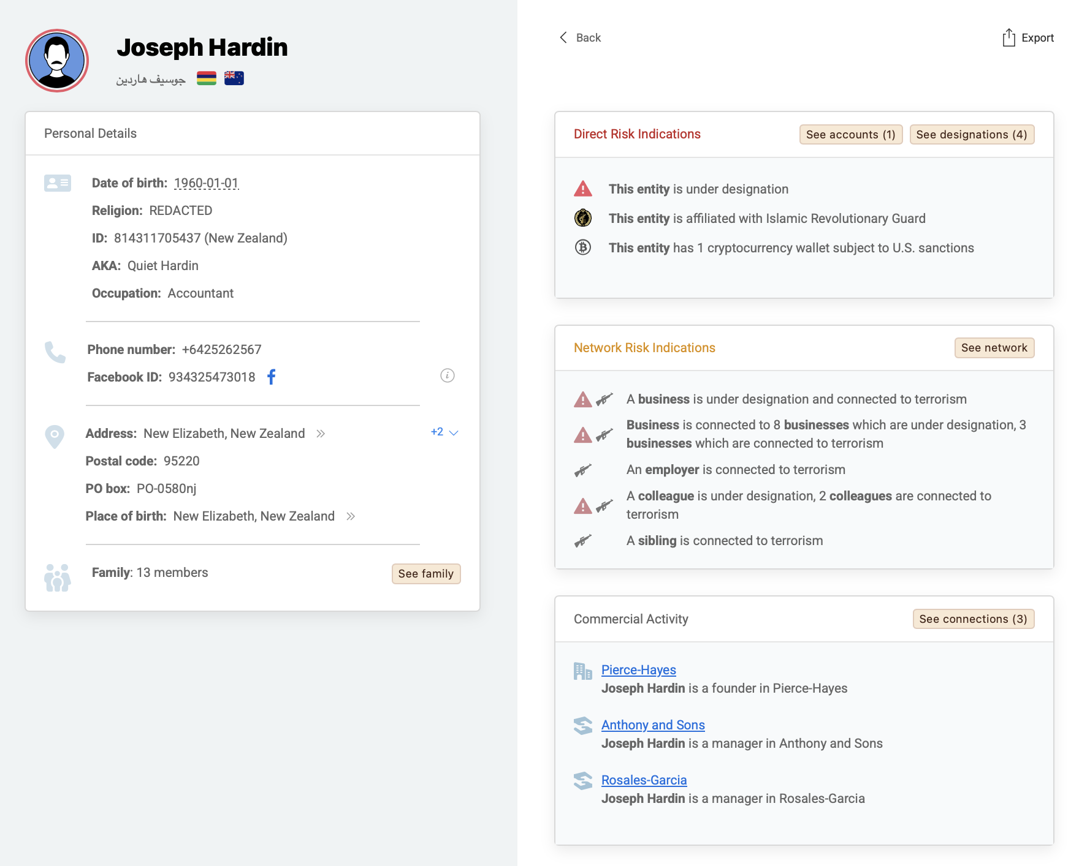
Task: Click the partnership icon beside Anthony and Sons
Action: pos(582,726)
